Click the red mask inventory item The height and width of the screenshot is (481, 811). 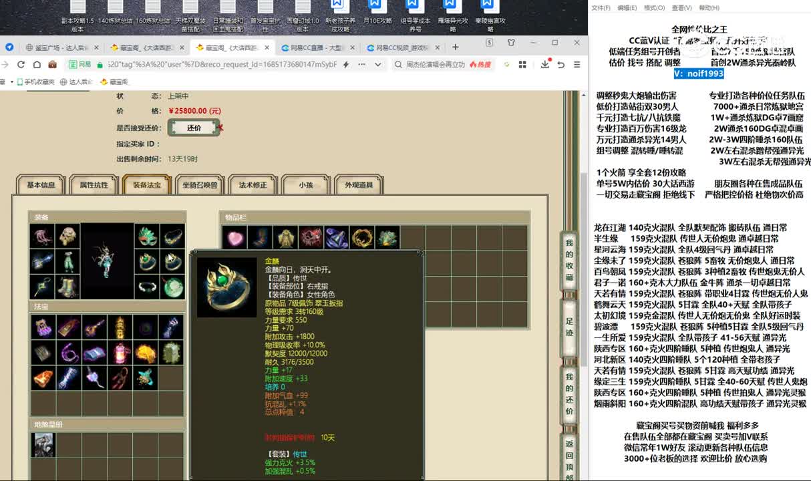311,238
